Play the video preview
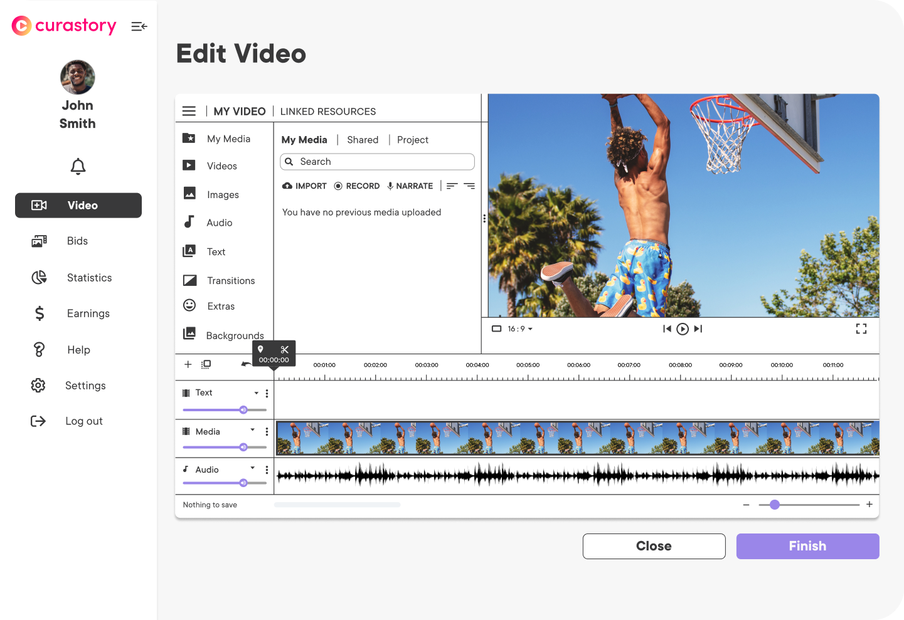The height and width of the screenshot is (620, 904). [683, 328]
